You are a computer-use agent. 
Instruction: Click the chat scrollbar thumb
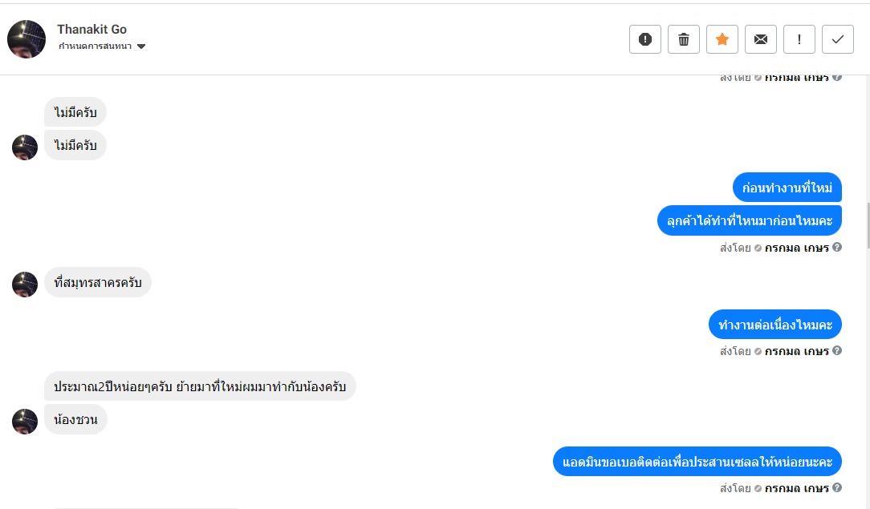click(866, 224)
